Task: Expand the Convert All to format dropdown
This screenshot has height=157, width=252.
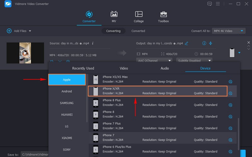Action: point(242,31)
